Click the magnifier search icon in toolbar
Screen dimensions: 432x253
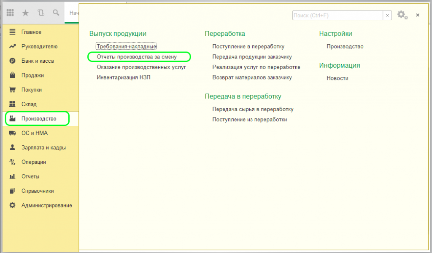tap(56, 13)
